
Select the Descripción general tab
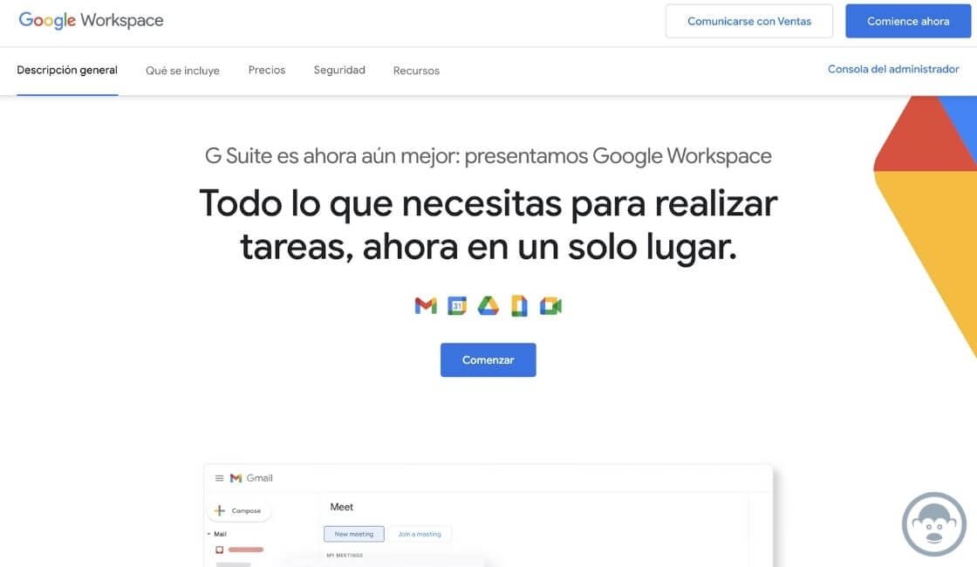pyautogui.click(x=67, y=70)
